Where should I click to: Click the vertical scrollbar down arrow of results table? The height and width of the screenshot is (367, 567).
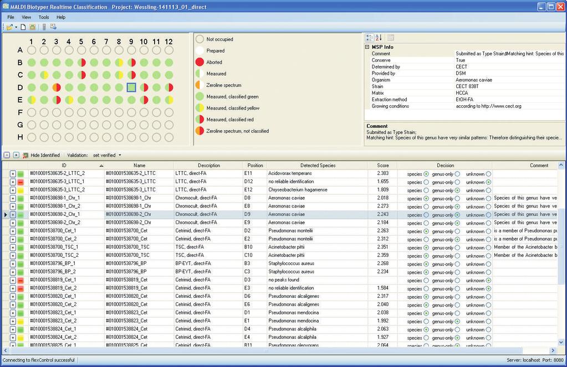[x=561, y=343]
